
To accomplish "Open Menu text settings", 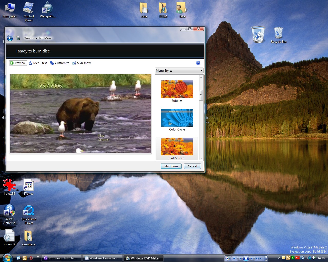I will [x=38, y=63].
